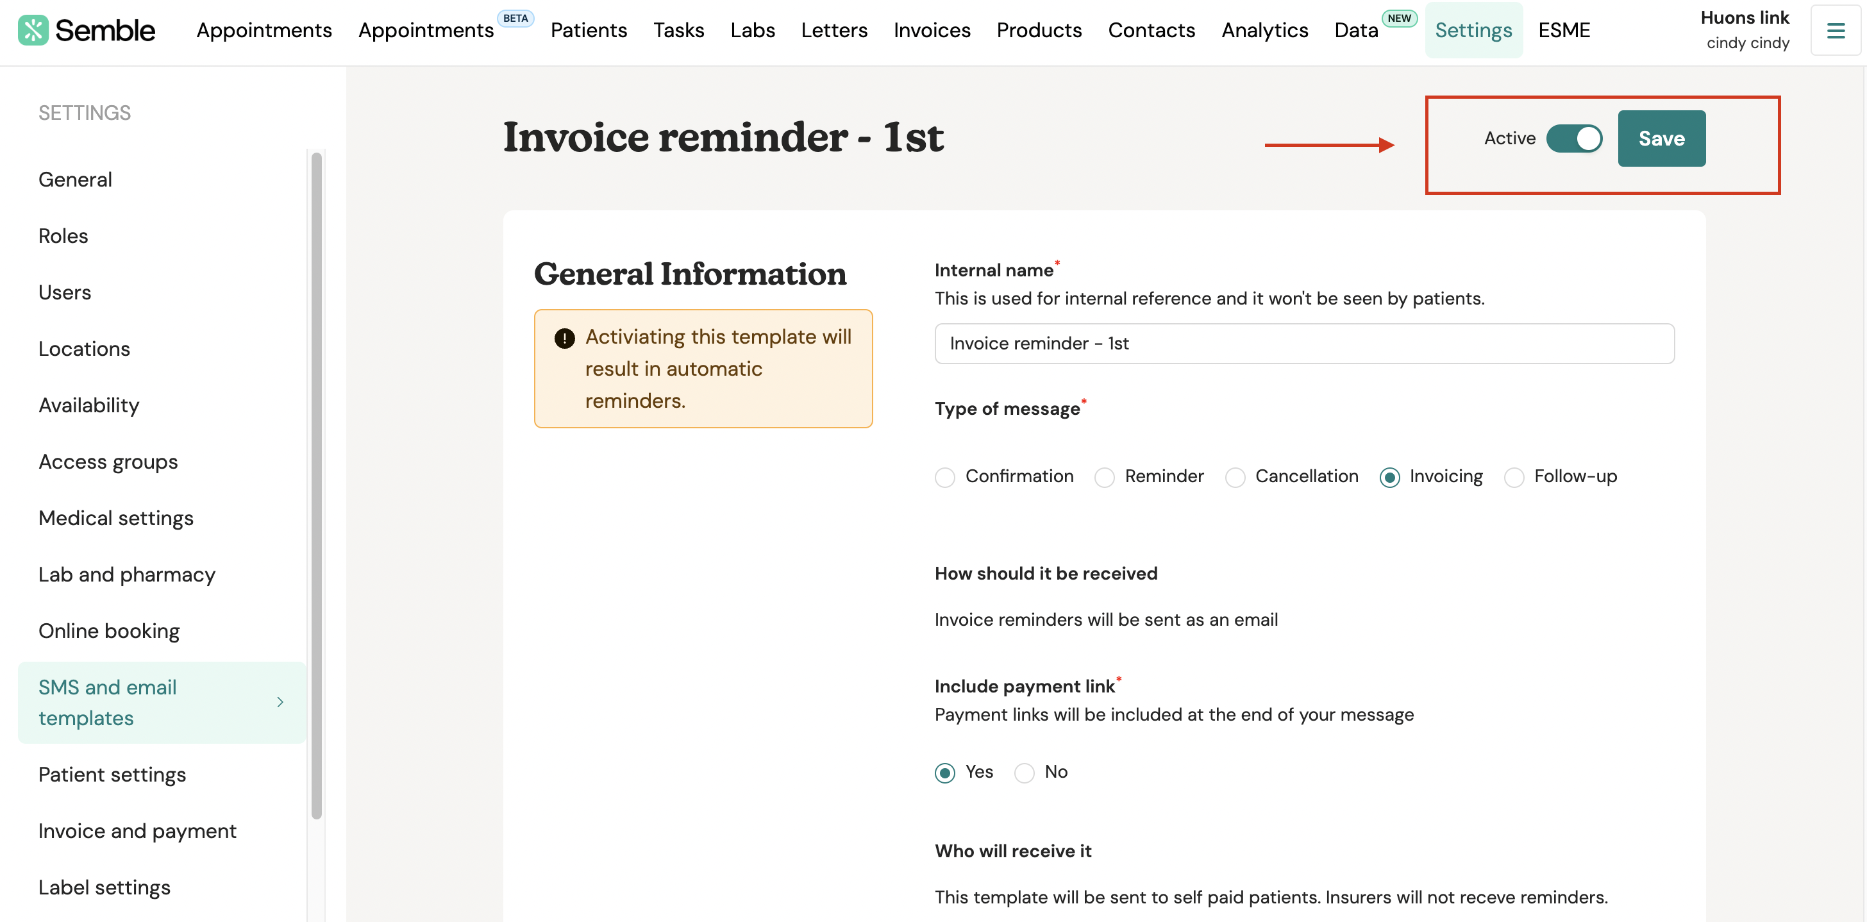Open the Appointments menu
Screen dimensions: 1867x922
pos(264,30)
